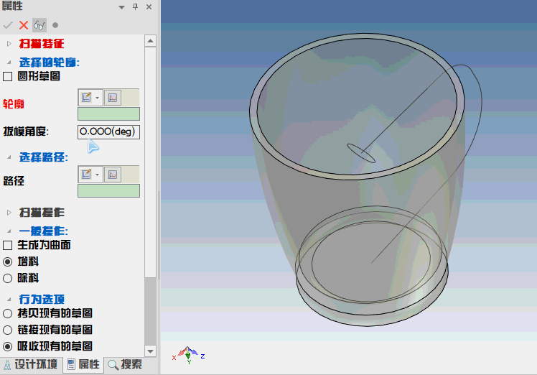Switch to the 搜索 tab
This screenshot has height=375, width=537.
(x=125, y=364)
